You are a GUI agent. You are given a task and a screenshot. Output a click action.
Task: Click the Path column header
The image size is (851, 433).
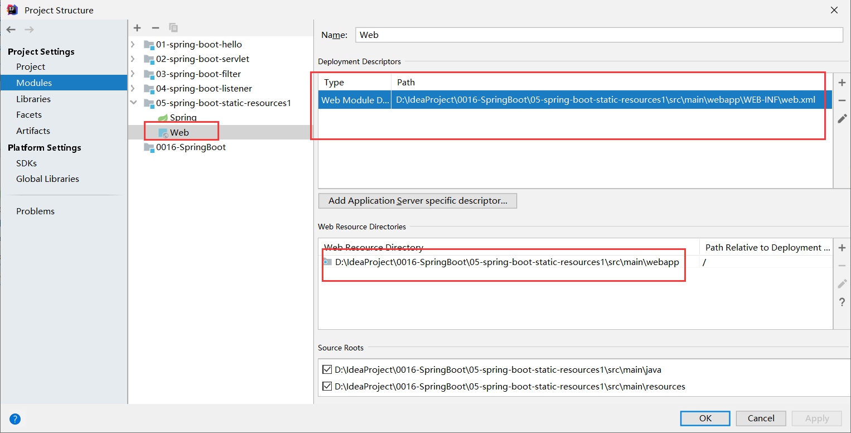pos(612,83)
